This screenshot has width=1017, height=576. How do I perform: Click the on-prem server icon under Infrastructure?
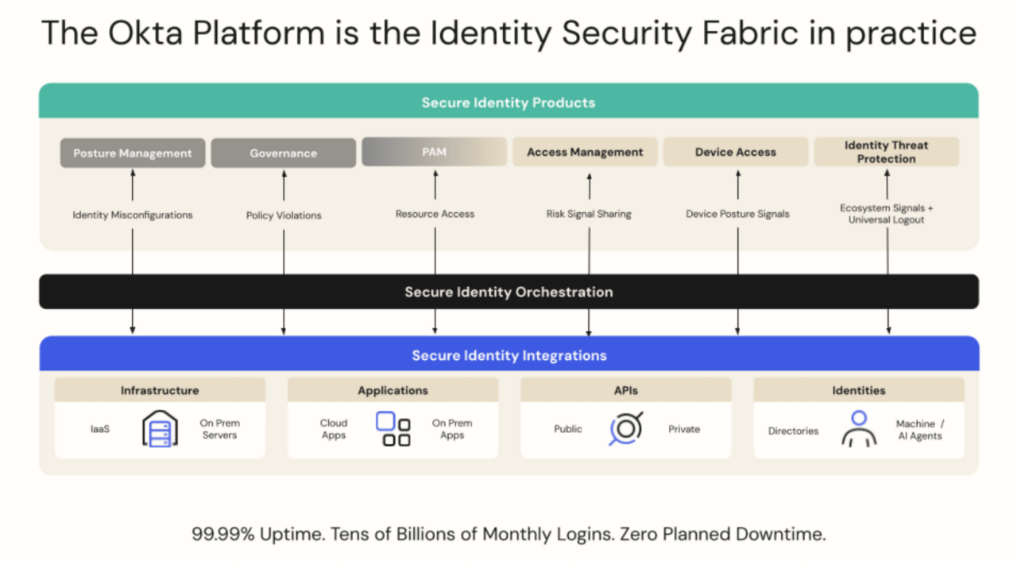coord(159,429)
